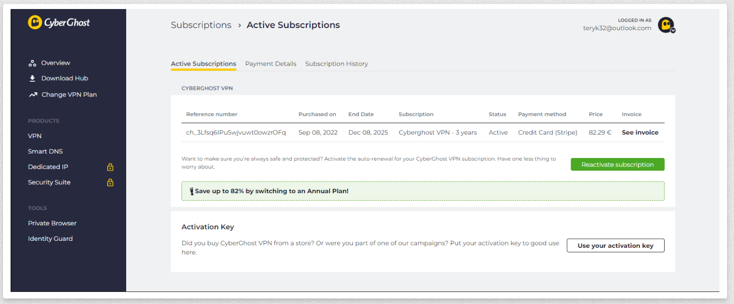Open Change VPN Plan page

(x=69, y=95)
